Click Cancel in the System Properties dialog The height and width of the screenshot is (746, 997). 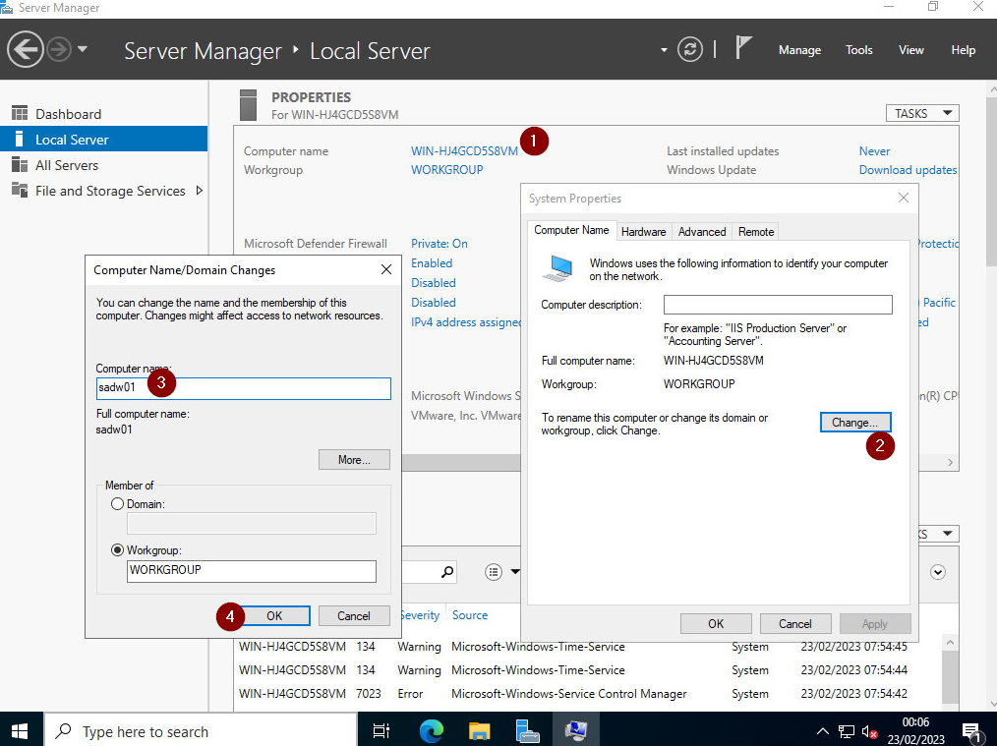click(x=794, y=624)
